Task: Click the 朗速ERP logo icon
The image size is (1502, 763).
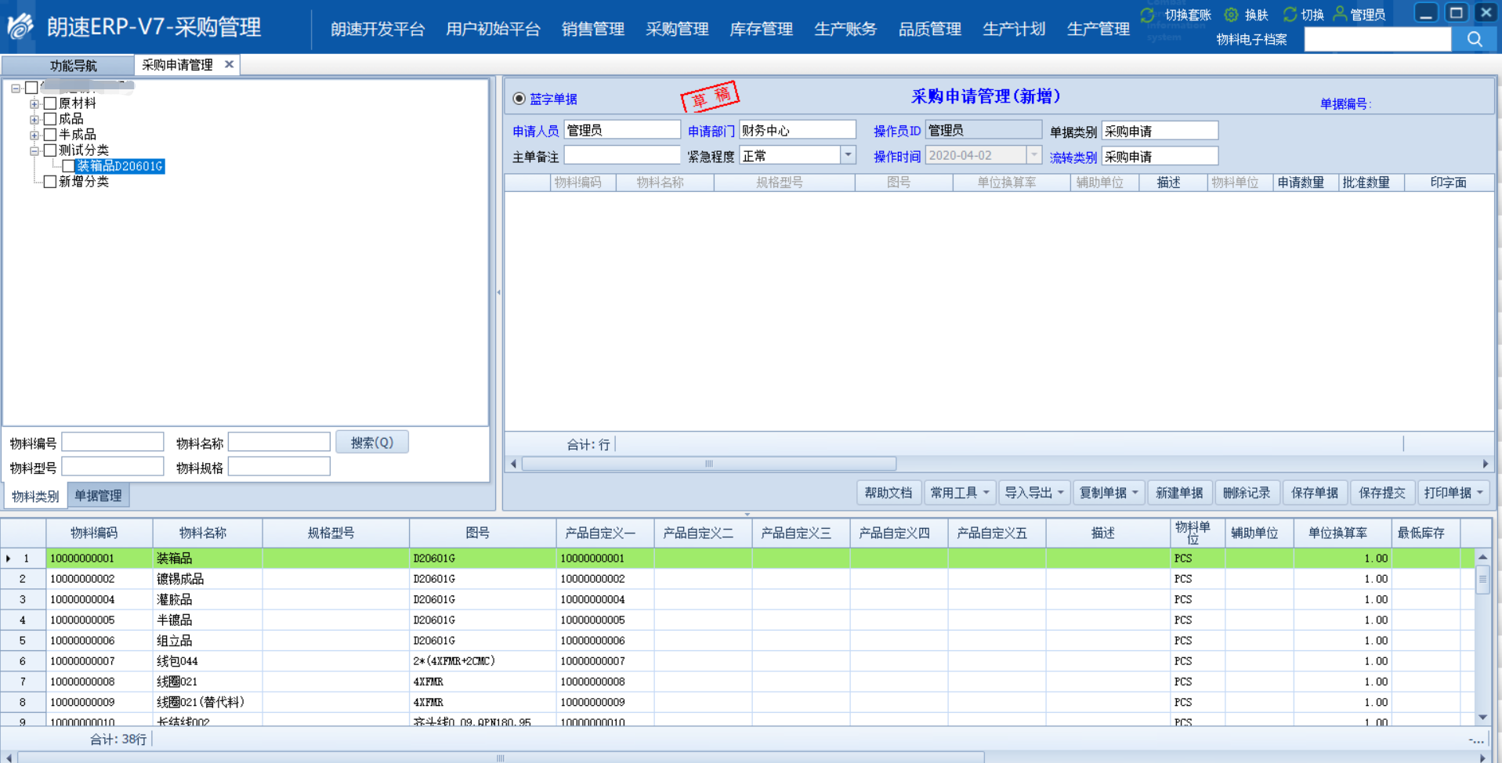Action: [x=21, y=27]
